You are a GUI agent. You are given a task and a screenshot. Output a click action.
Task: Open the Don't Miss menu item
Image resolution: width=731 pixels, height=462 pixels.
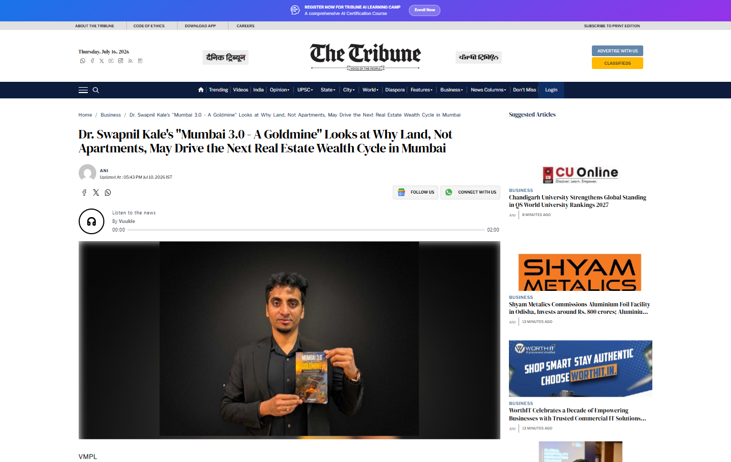tap(524, 90)
